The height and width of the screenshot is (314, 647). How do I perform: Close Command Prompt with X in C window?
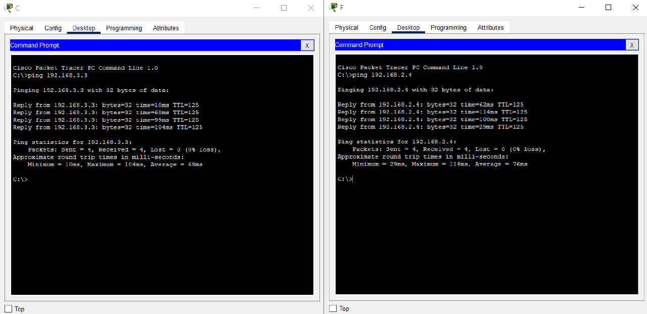point(307,45)
